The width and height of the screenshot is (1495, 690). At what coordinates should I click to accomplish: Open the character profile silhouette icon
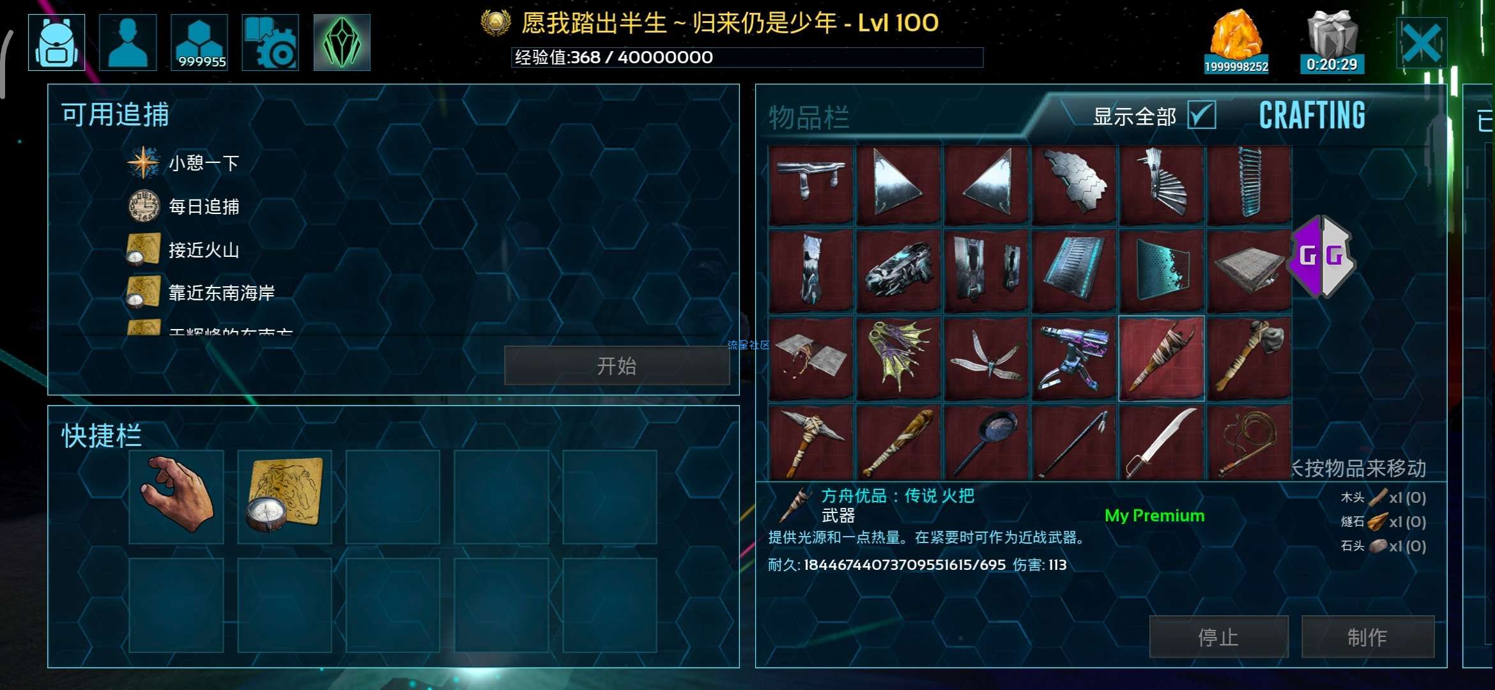pyautogui.click(x=128, y=42)
